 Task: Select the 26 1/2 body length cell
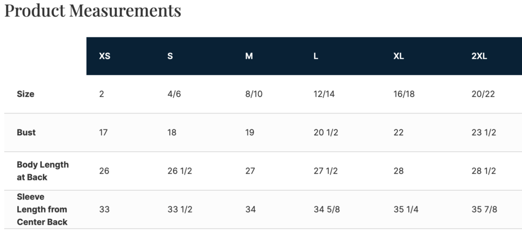(x=180, y=171)
